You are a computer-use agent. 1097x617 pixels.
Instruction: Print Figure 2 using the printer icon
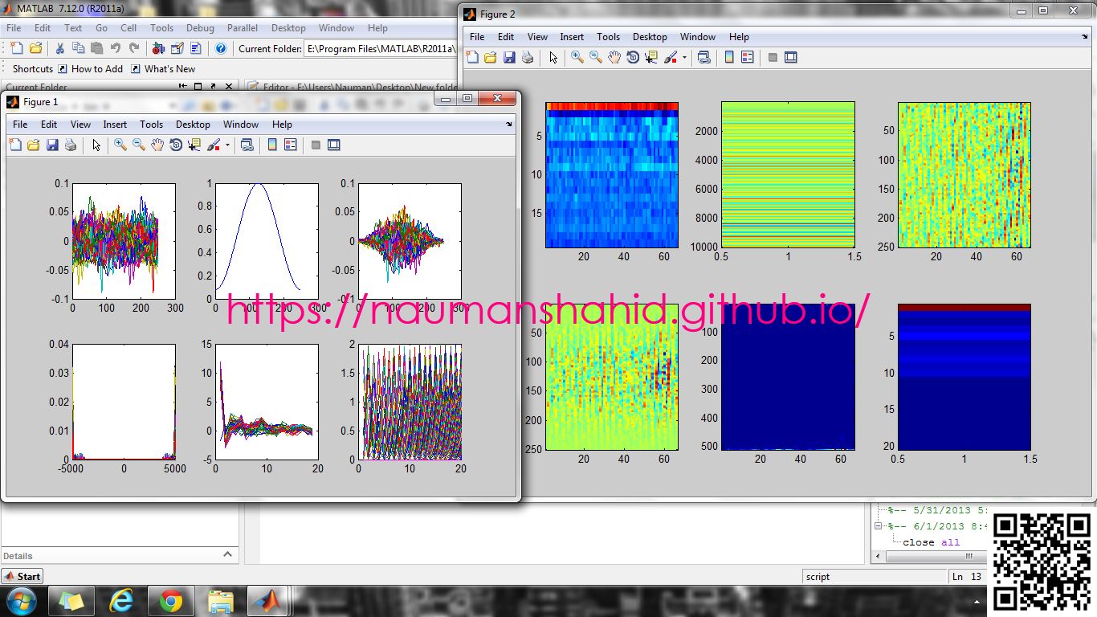(x=528, y=57)
